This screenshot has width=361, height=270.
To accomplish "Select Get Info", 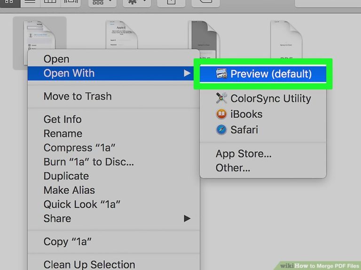I will point(113,120).
